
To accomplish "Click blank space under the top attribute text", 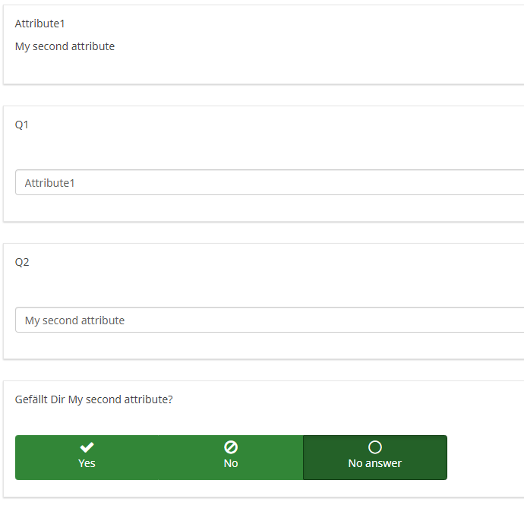I will coord(228,68).
